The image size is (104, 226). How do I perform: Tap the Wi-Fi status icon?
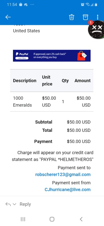[88, 5]
